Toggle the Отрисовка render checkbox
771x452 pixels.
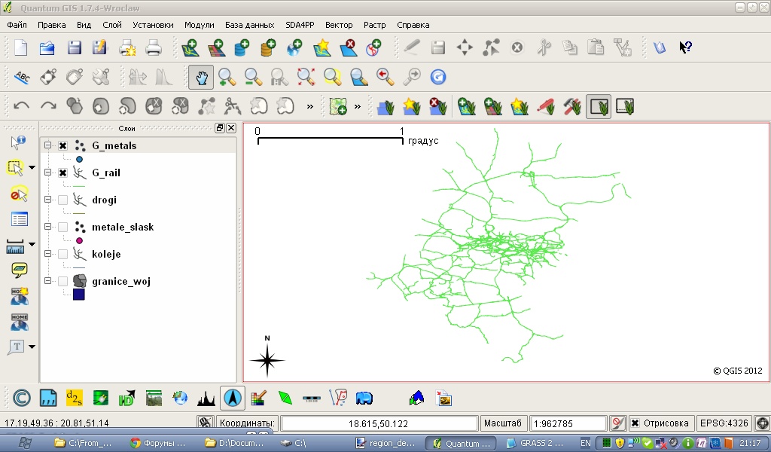click(635, 423)
